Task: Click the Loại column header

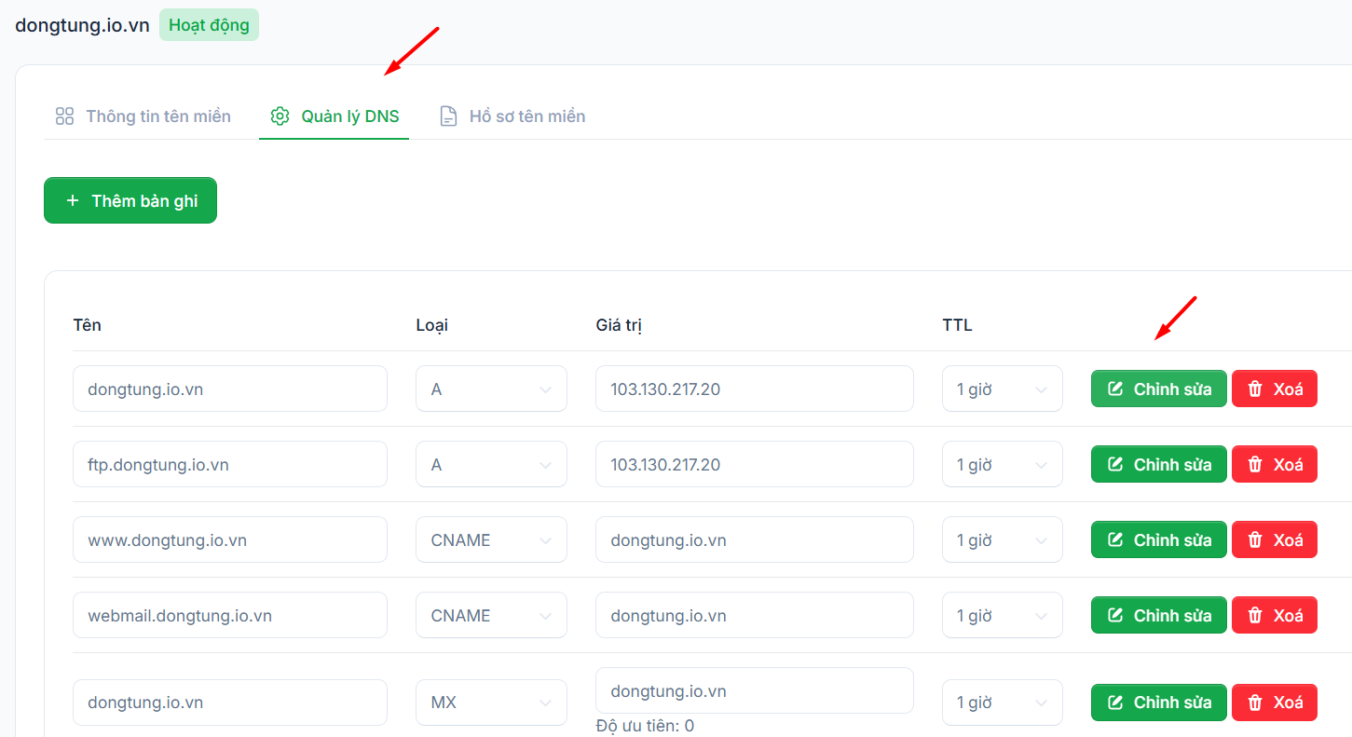Action: point(431,325)
